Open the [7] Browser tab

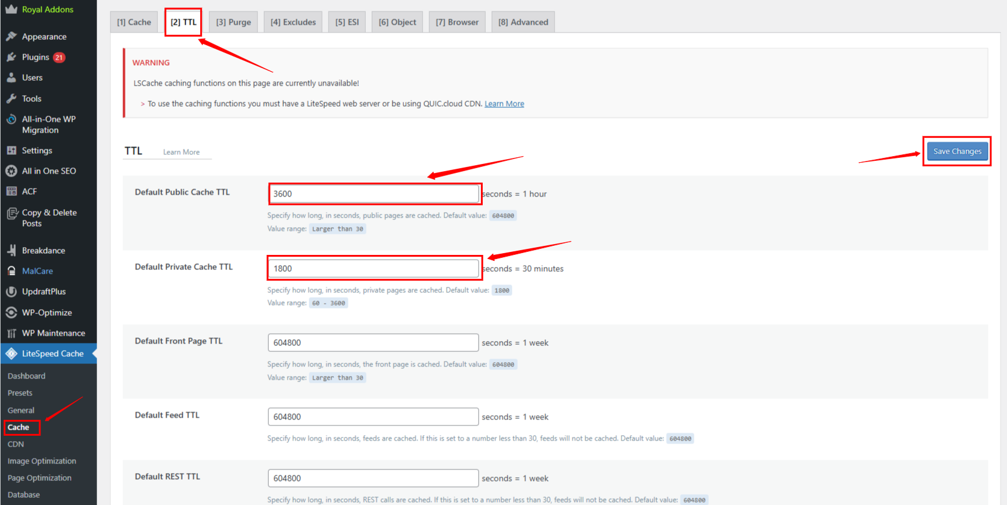457,22
